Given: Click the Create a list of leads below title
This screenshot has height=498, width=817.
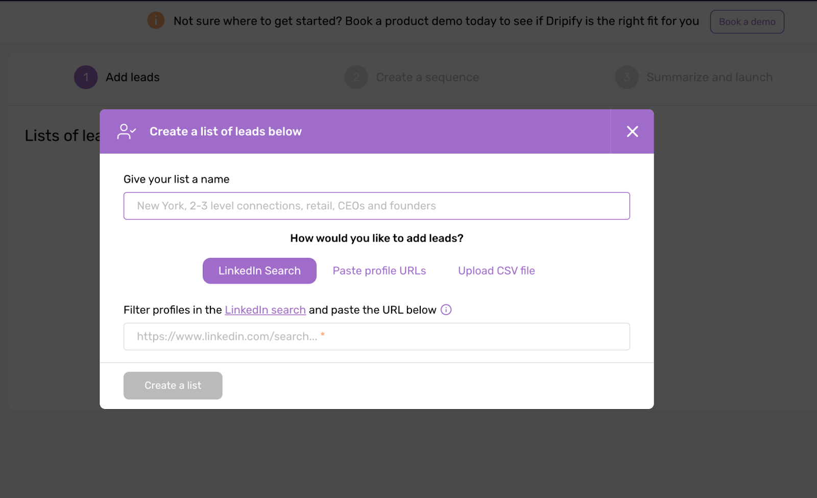Looking at the screenshot, I should 225,131.
